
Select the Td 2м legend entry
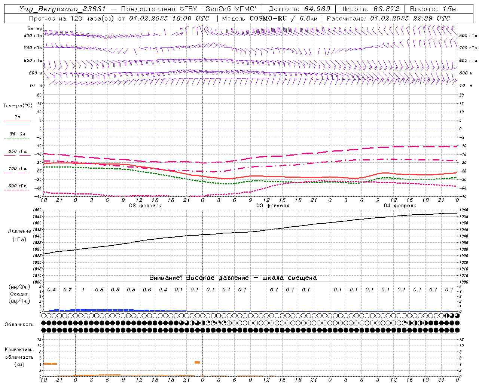17,134
